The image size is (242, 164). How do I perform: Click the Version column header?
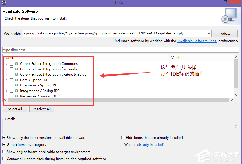(x=177, y=57)
